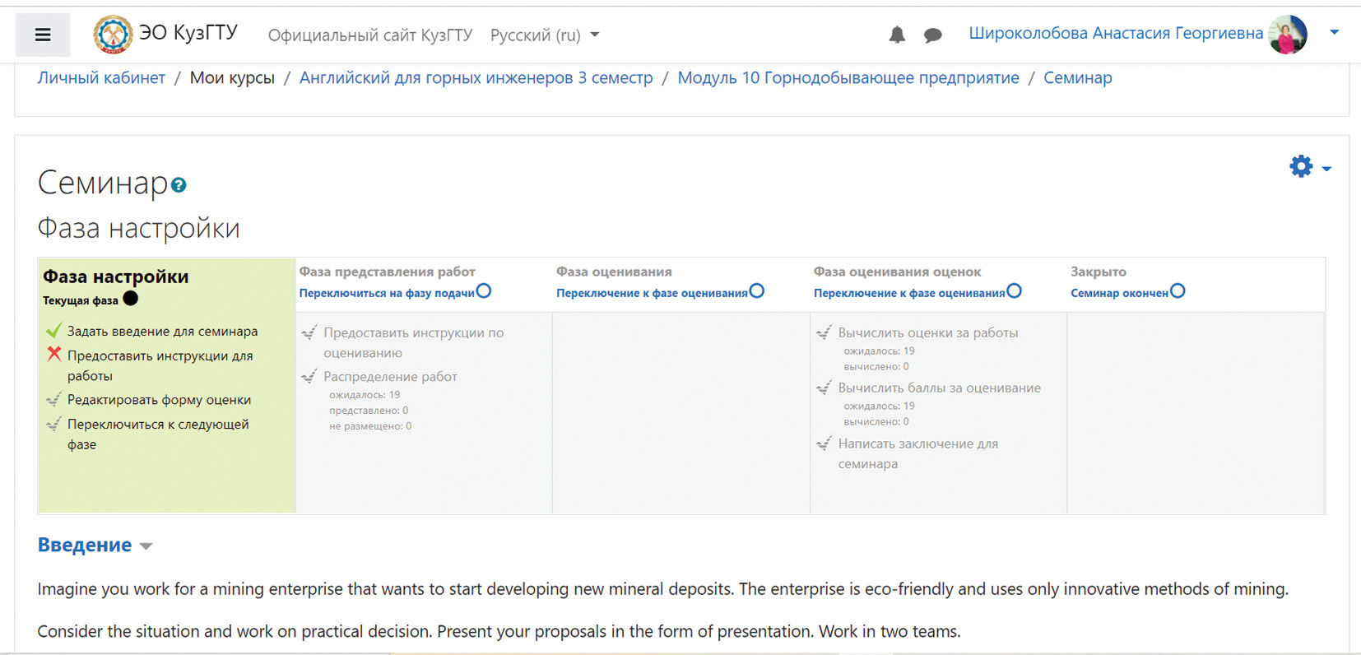This screenshot has height=655, width=1361.
Task: Open the Модуль 10 Горнодобывающее предприятие breadcrumb
Action: pos(848,77)
